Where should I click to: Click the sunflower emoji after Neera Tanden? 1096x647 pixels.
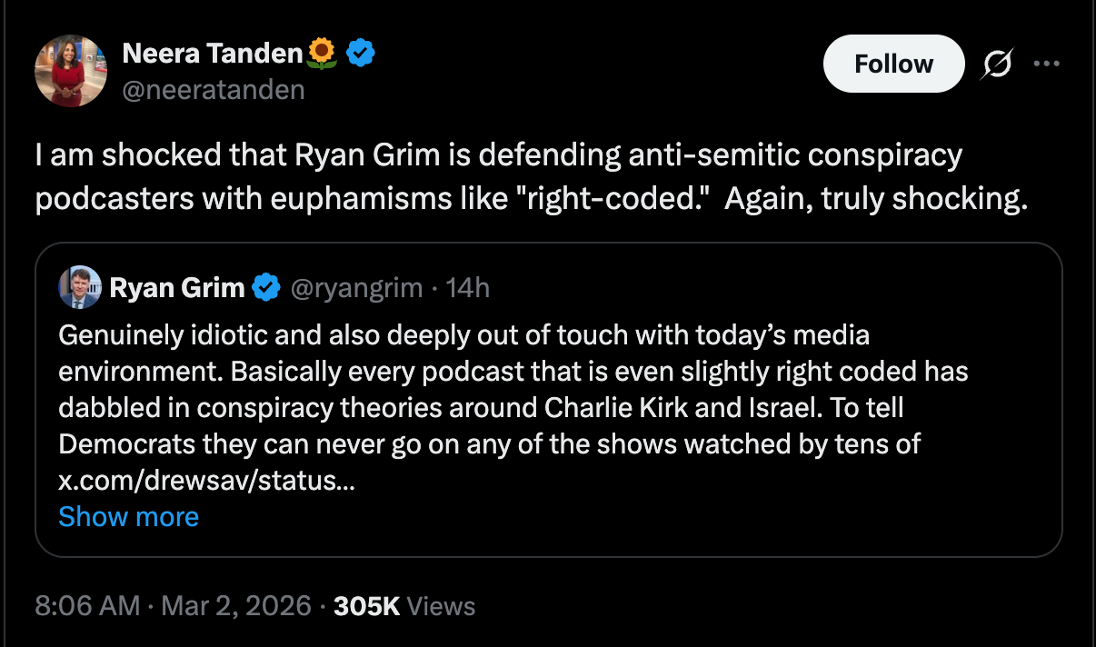click(x=322, y=55)
